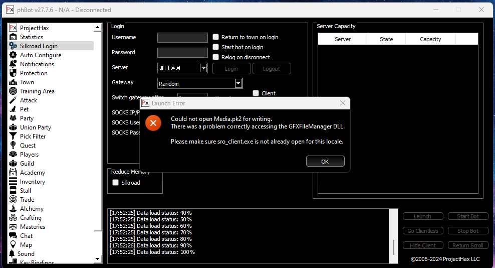Enable Return to town on login
This screenshot has height=268, width=495.
tap(216, 37)
